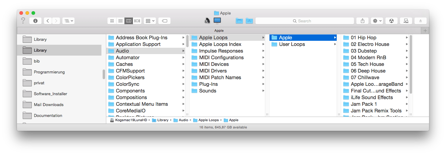The image size is (446, 155).
Task: Click the Jam Pack 1 folder icon
Action: pyautogui.click(x=346, y=104)
